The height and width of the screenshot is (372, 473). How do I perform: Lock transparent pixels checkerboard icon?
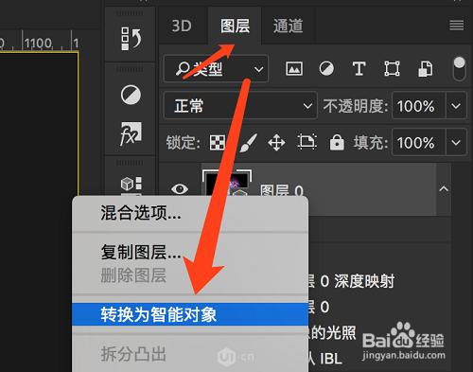218,143
